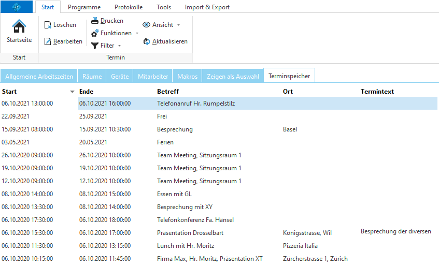Image resolution: width=439 pixels, height=266 pixels.
Task: Click start time 15.09.2021 08:00:00 cell
Action: click(x=27, y=129)
